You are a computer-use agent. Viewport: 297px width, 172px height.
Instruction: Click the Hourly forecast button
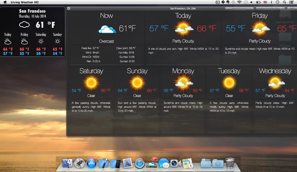(x=239, y=9)
